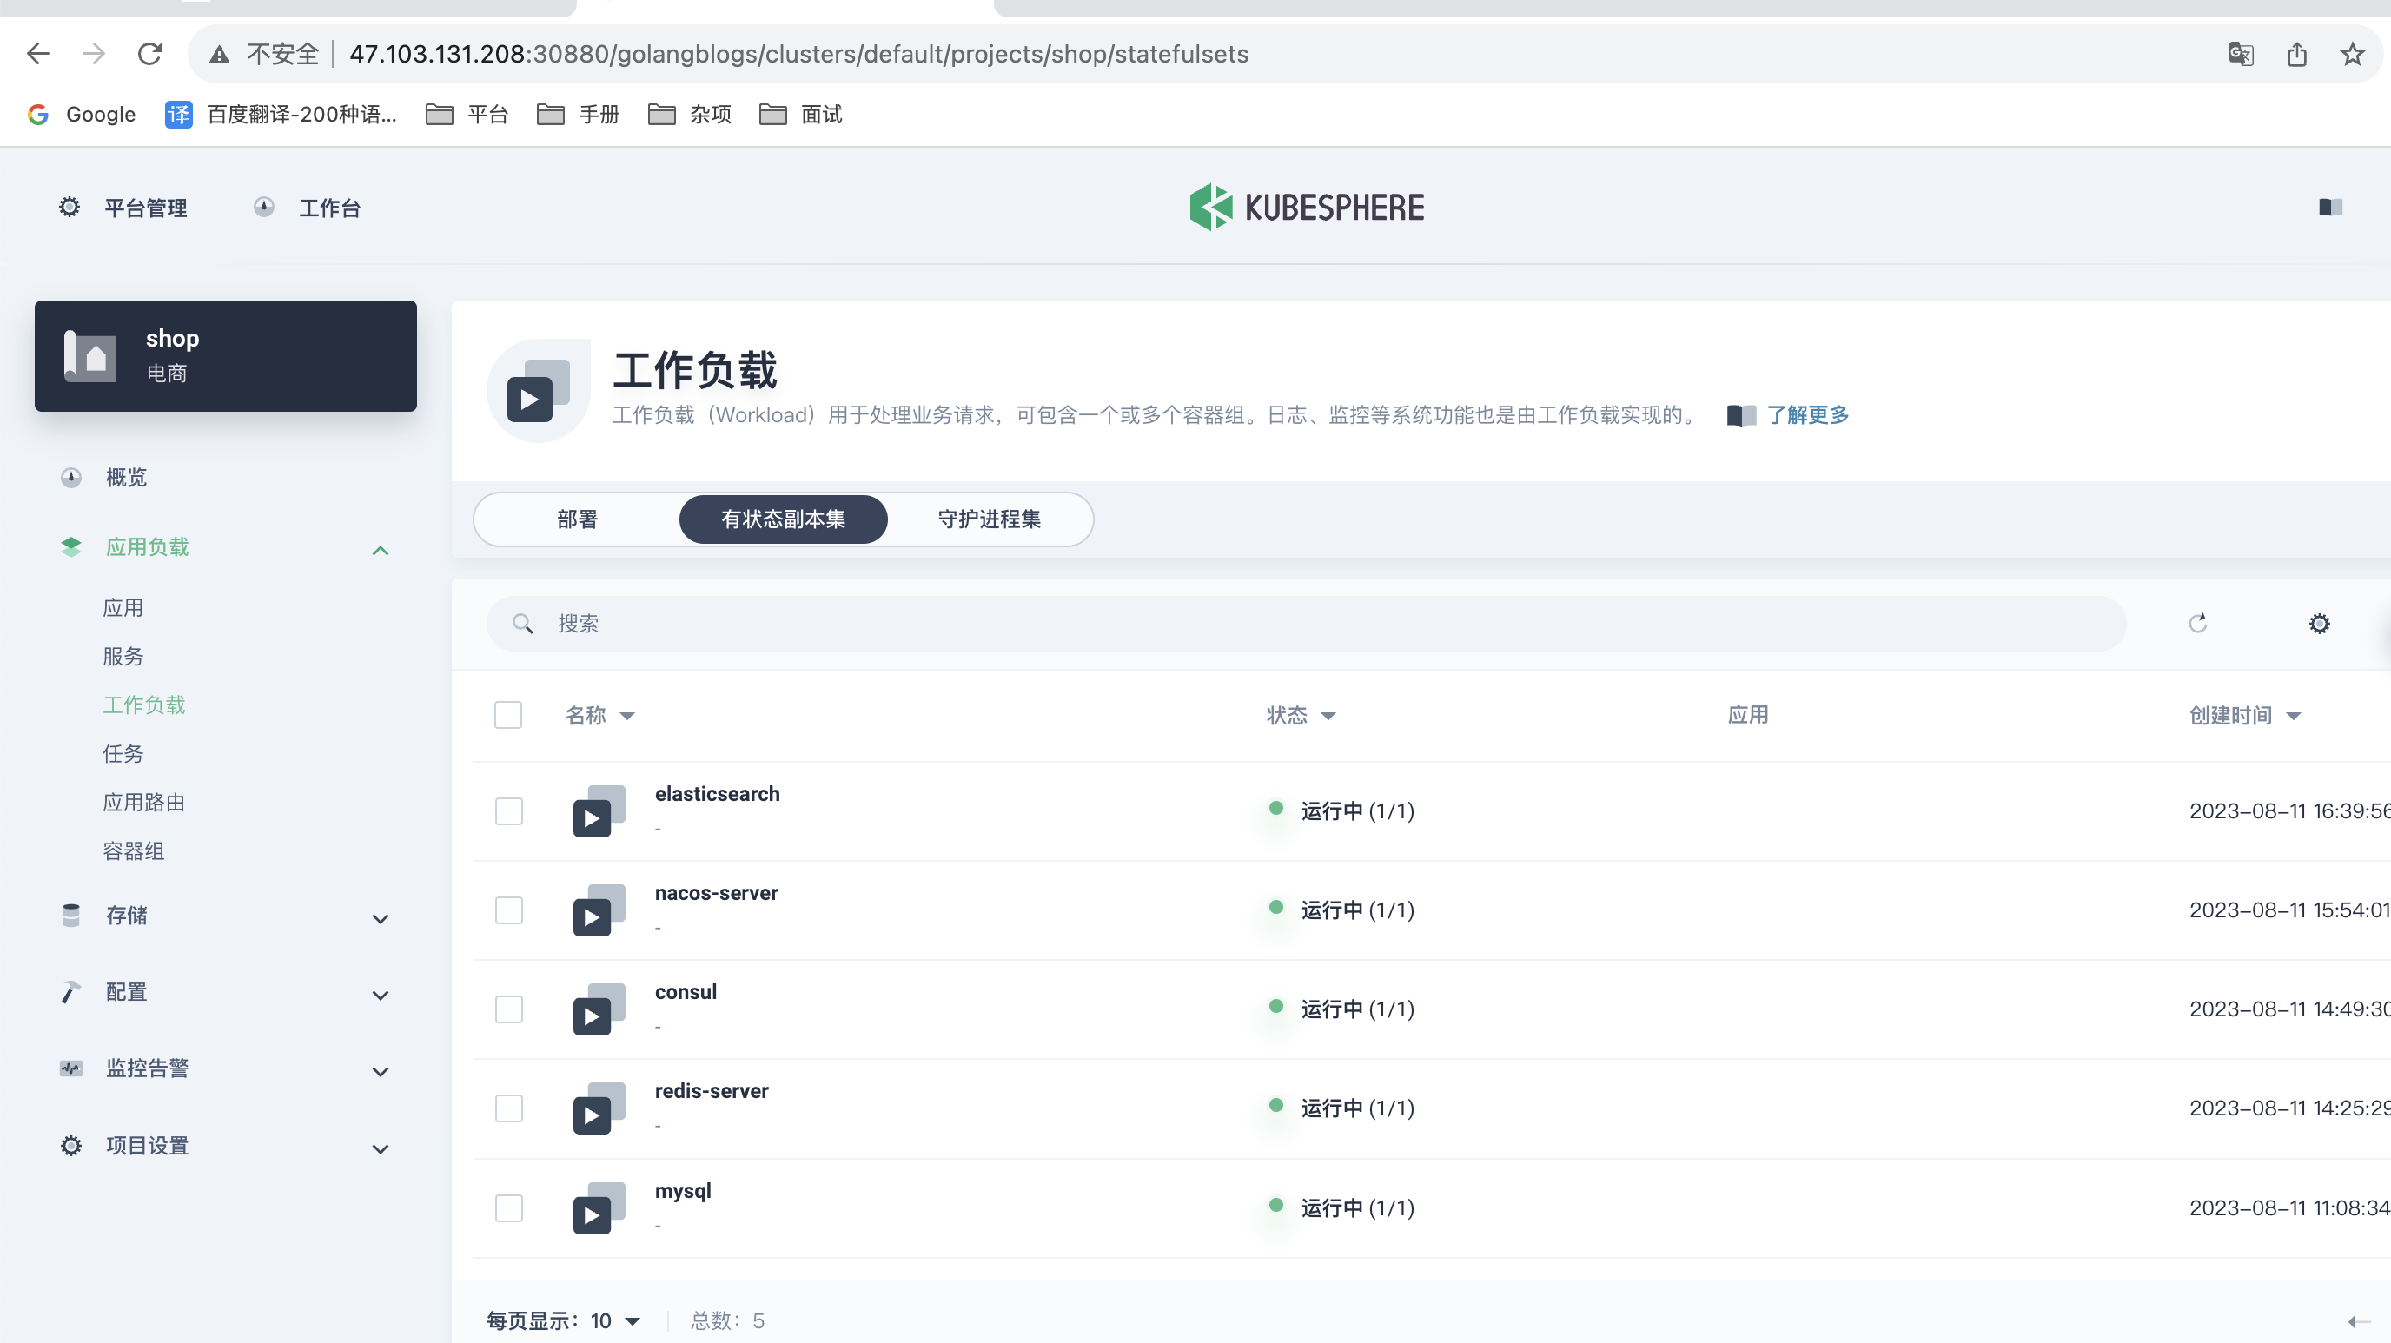Viewport: 2391px width, 1343px height.
Task: Open the Google bookmark
Action: (82, 114)
